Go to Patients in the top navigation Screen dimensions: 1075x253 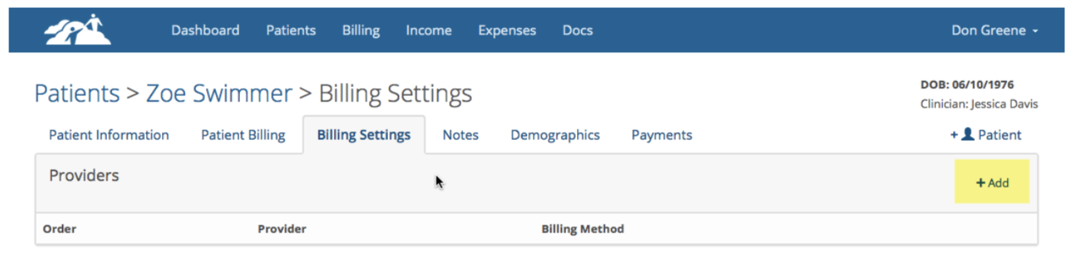291,30
